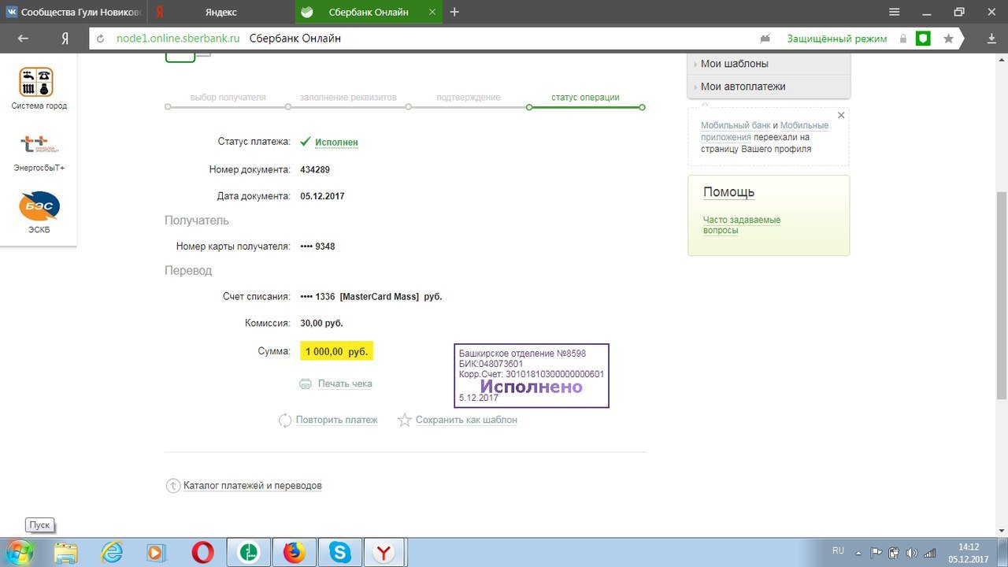Click the star icon beside Сохранить как шаблон
The height and width of the screenshot is (567, 1008).
click(x=405, y=420)
